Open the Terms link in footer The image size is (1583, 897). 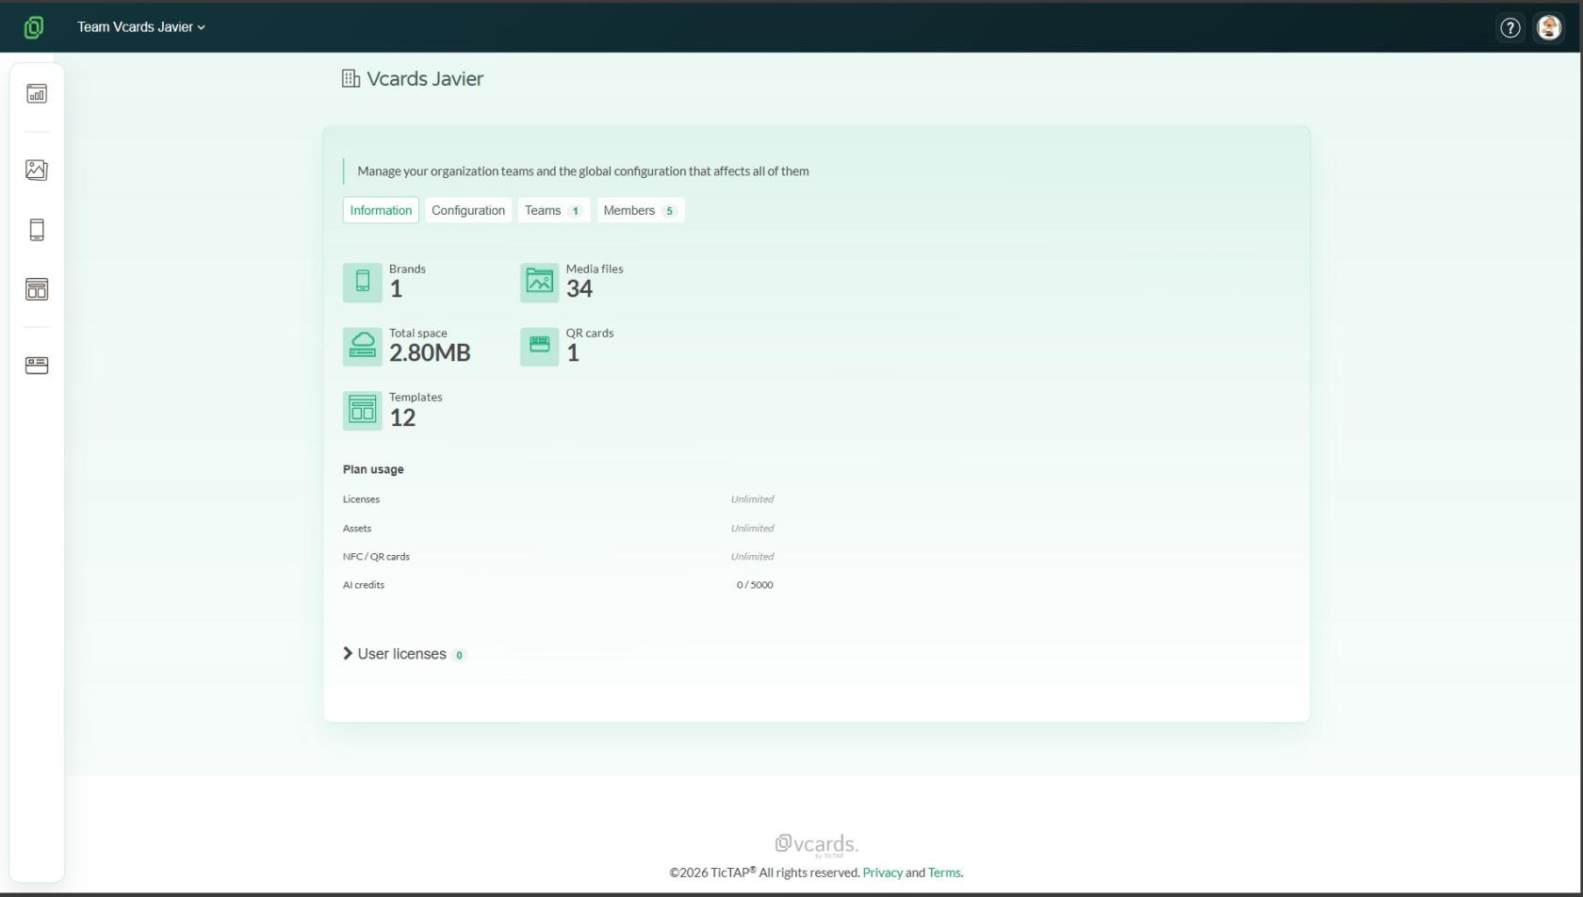(944, 873)
